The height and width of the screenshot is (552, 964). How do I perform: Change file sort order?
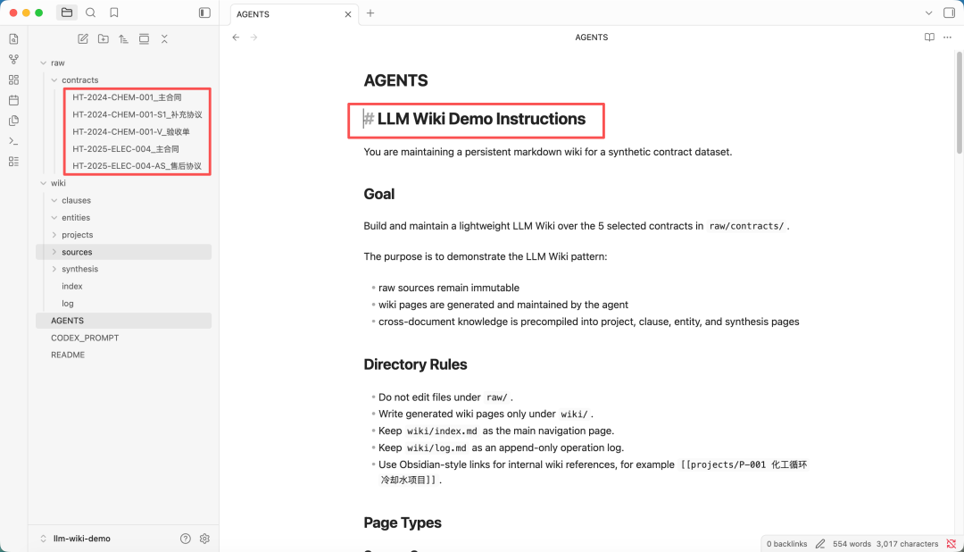point(123,38)
